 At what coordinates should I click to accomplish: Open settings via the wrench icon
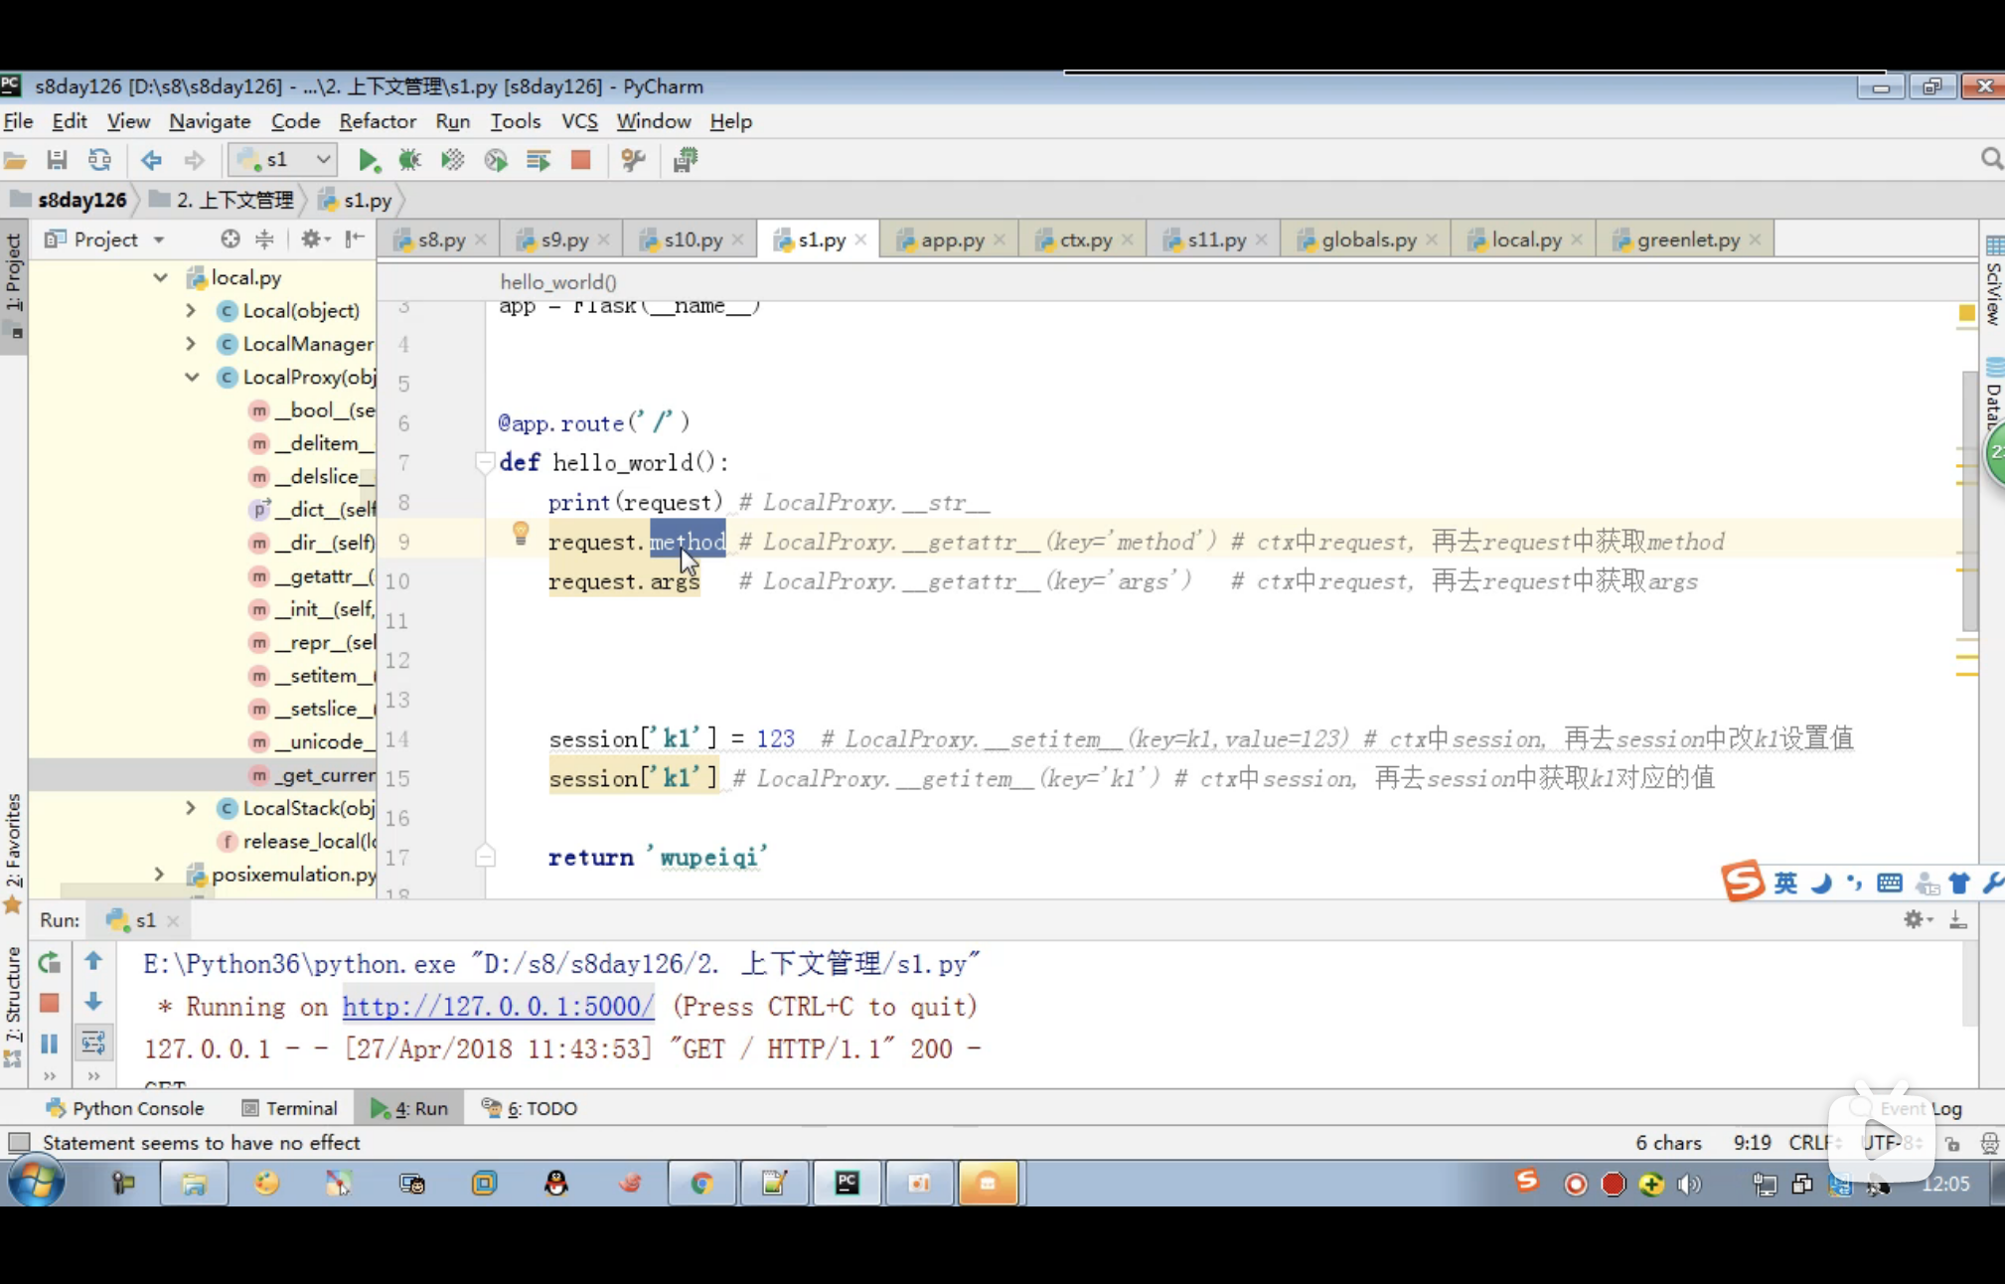tap(633, 160)
